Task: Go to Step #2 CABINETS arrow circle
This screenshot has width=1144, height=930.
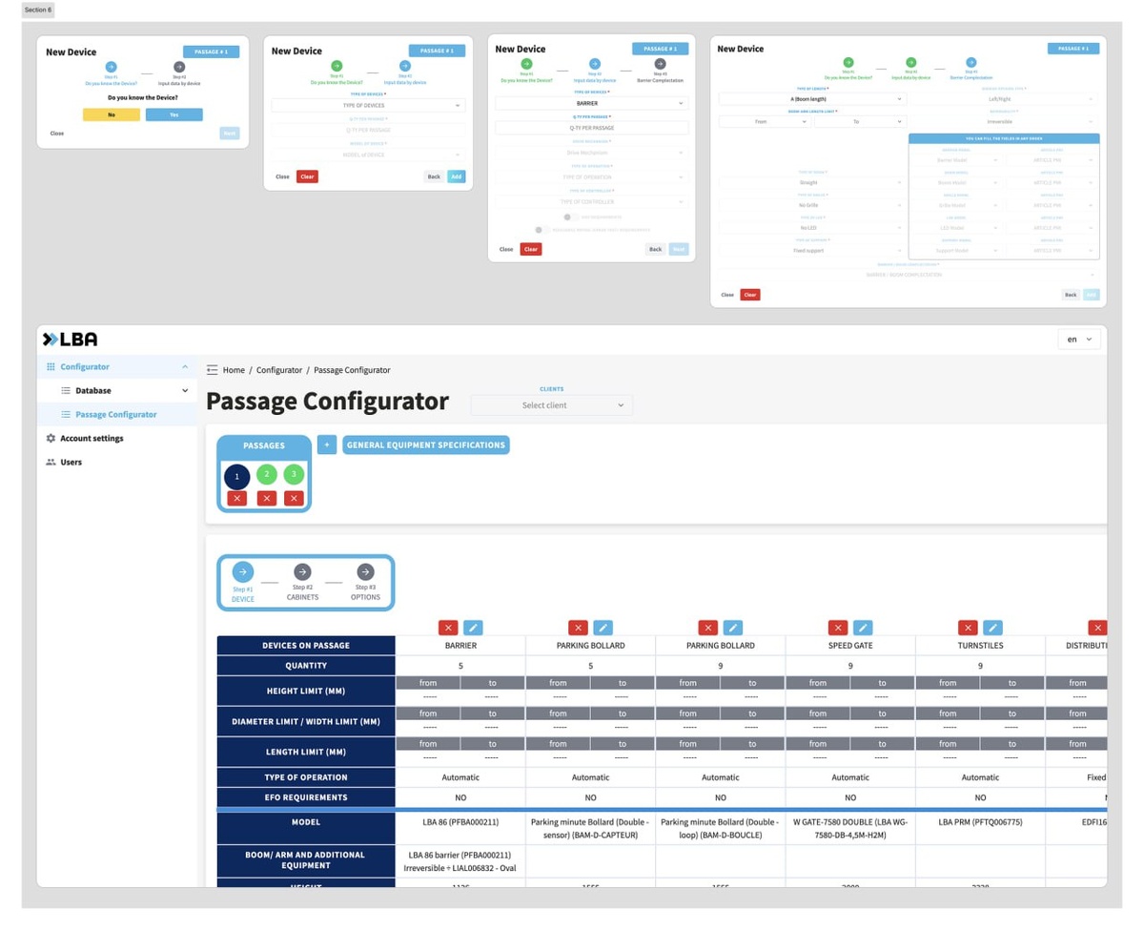Action: [x=302, y=571]
